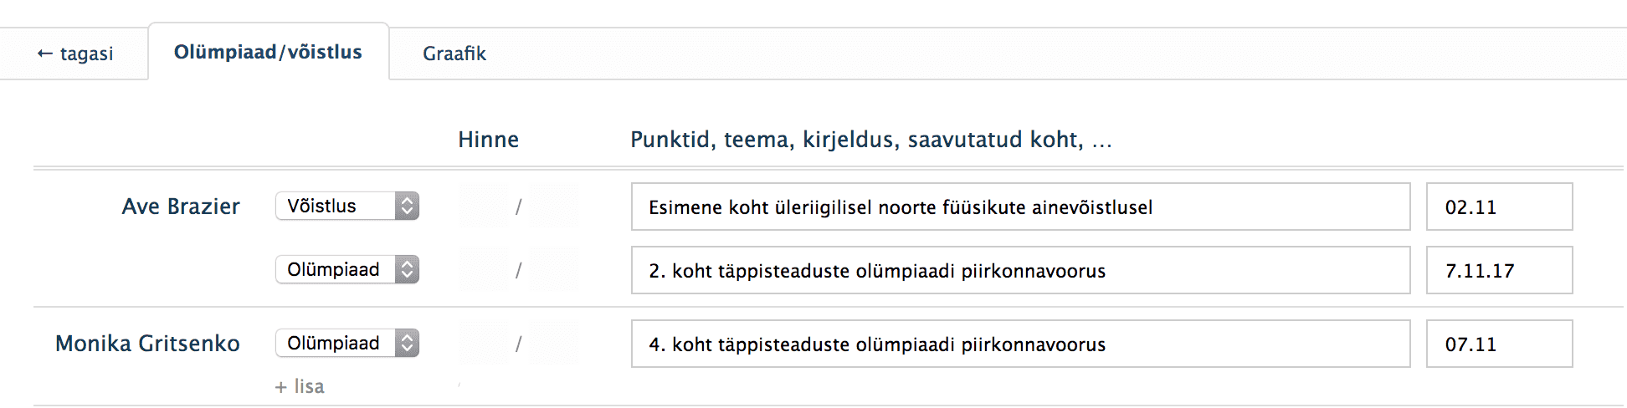Click first grade box in Monika Gritsenko's row
The width and height of the screenshot is (1627, 408).
pyautogui.click(x=484, y=343)
